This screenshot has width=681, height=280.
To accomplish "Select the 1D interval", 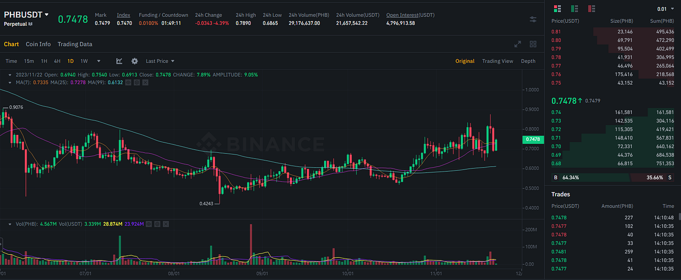I will coord(71,61).
